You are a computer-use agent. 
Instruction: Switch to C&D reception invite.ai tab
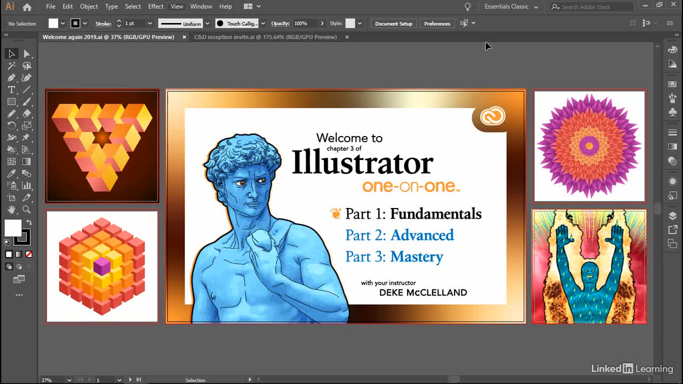coord(265,37)
